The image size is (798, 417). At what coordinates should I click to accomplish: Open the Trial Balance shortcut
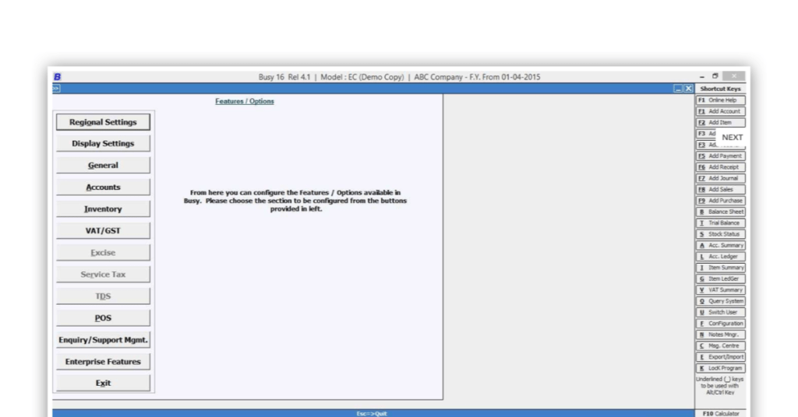tap(721, 223)
